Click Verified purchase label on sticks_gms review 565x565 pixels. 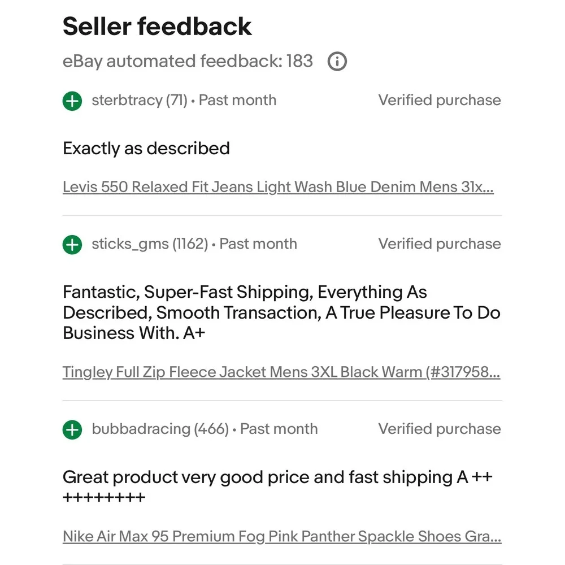(440, 244)
